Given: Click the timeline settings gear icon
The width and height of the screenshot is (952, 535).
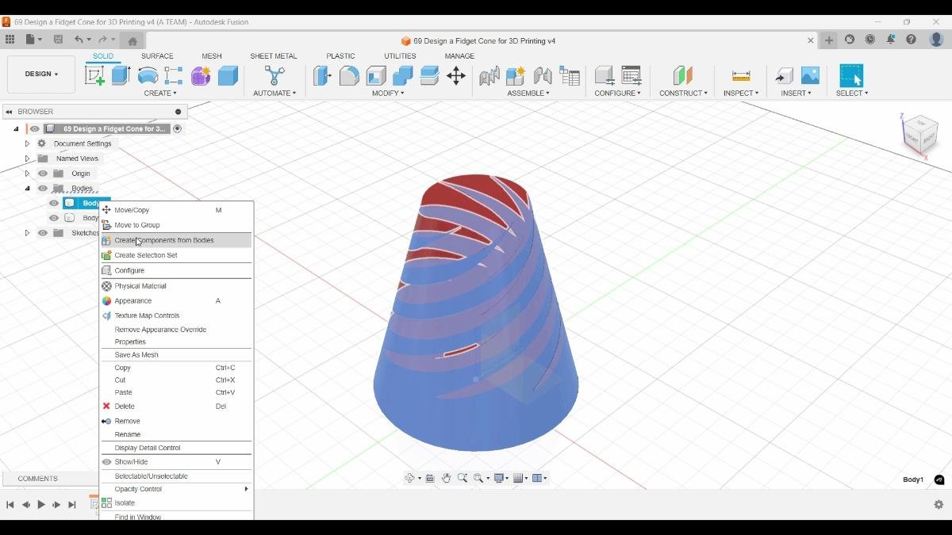Looking at the screenshot, I should pos(939,504).
